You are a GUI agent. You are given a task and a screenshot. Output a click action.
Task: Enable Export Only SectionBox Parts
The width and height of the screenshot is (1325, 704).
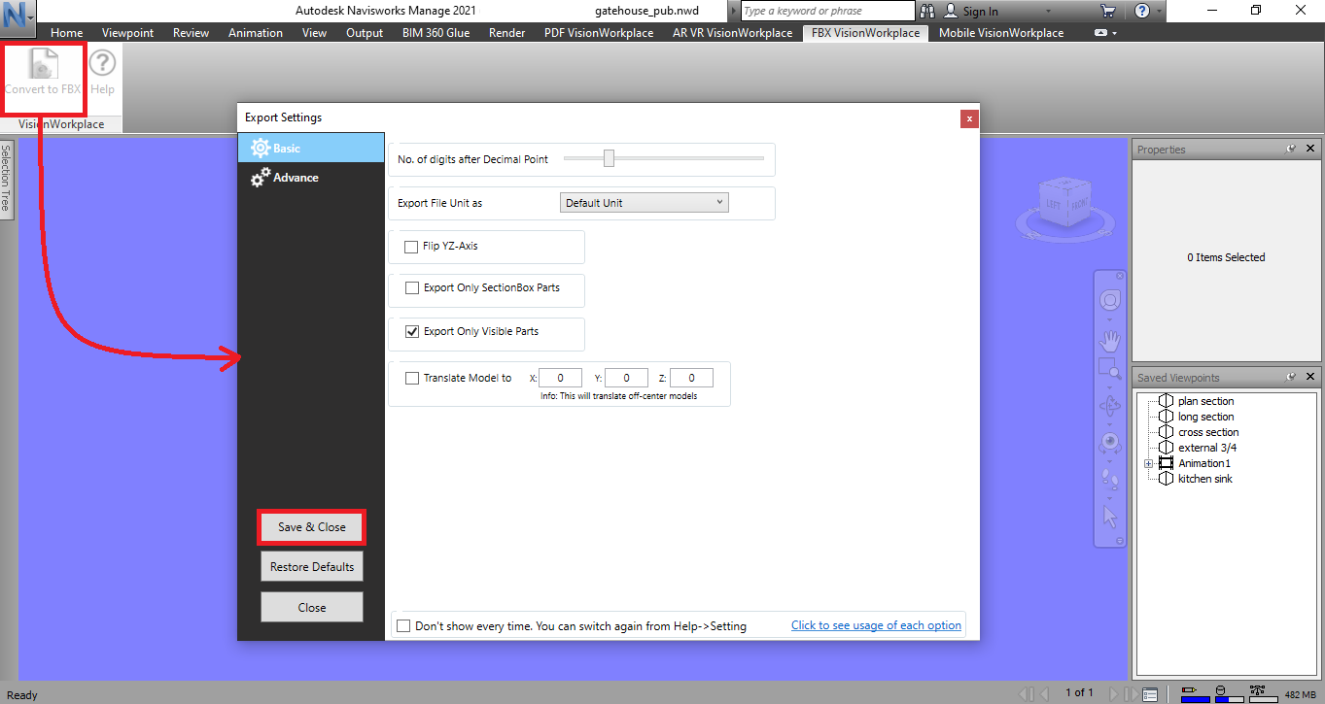(411, 288)
